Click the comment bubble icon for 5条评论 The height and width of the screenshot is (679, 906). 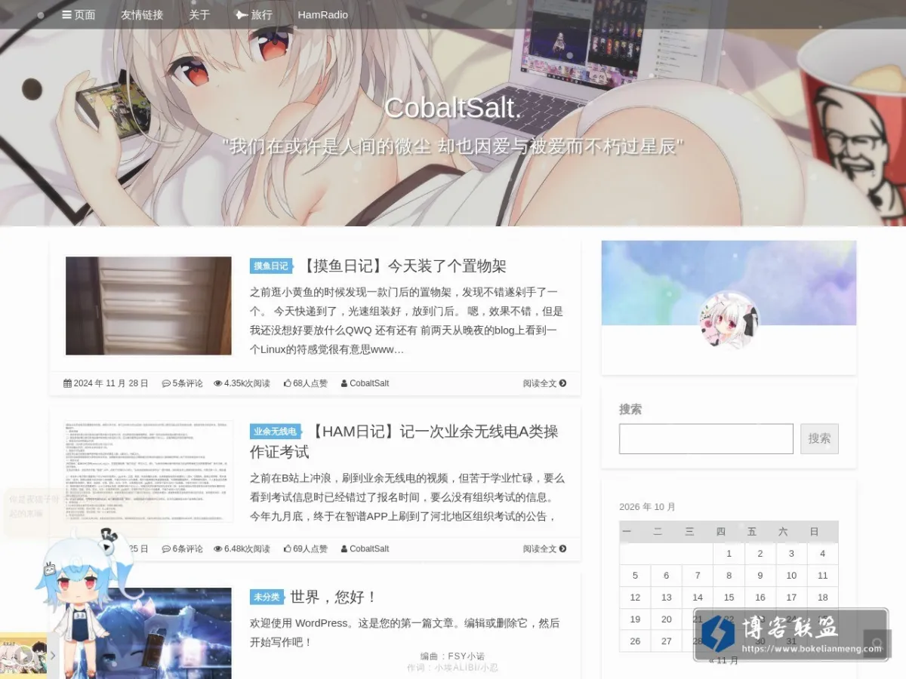point(166,383)
